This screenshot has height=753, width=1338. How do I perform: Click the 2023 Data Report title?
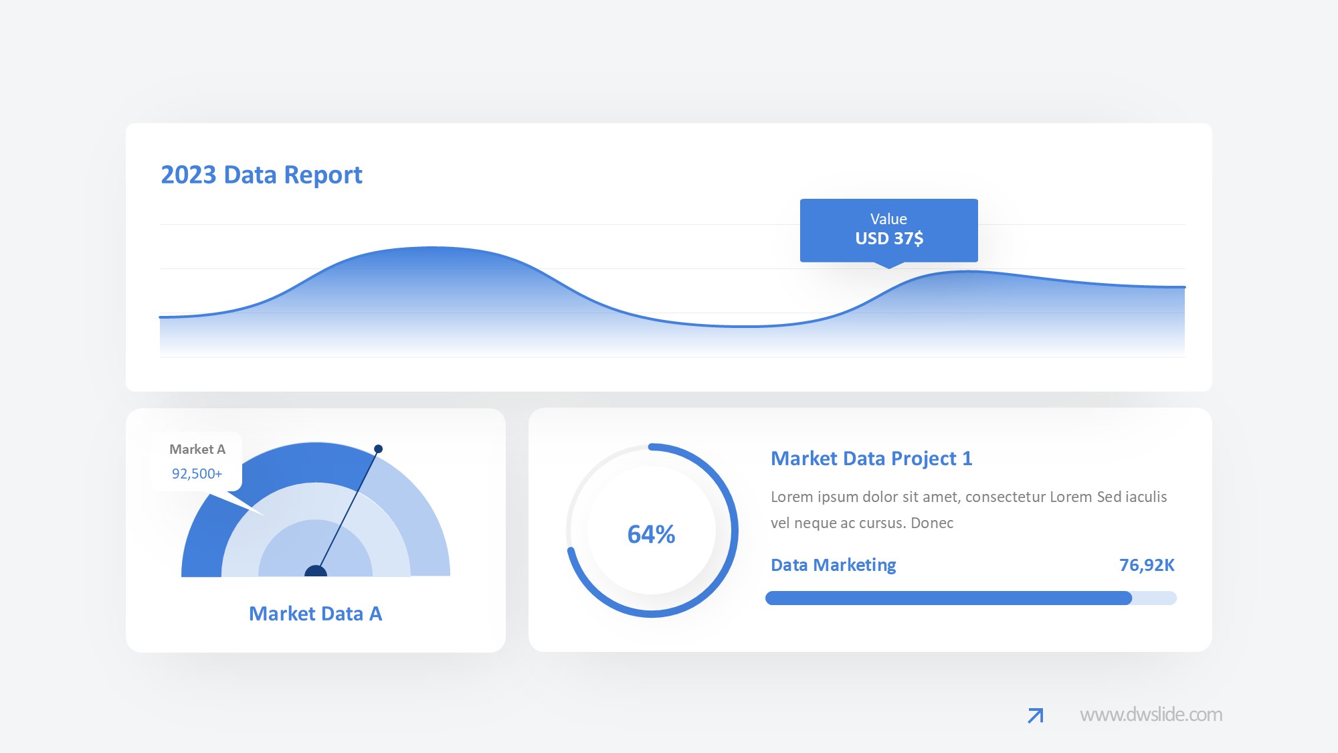261,175
